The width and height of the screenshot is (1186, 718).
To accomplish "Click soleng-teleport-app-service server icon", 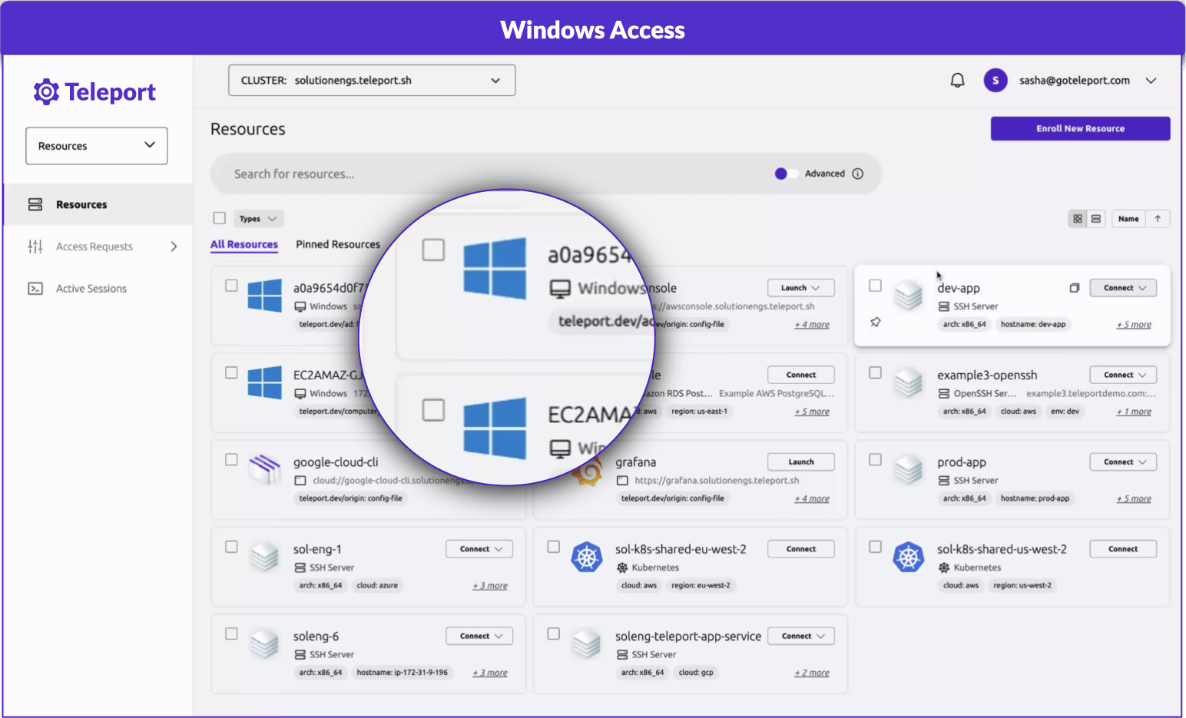I will [587, 644].
